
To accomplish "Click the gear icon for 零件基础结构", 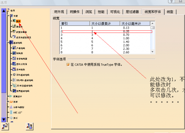I will (14, 75).
